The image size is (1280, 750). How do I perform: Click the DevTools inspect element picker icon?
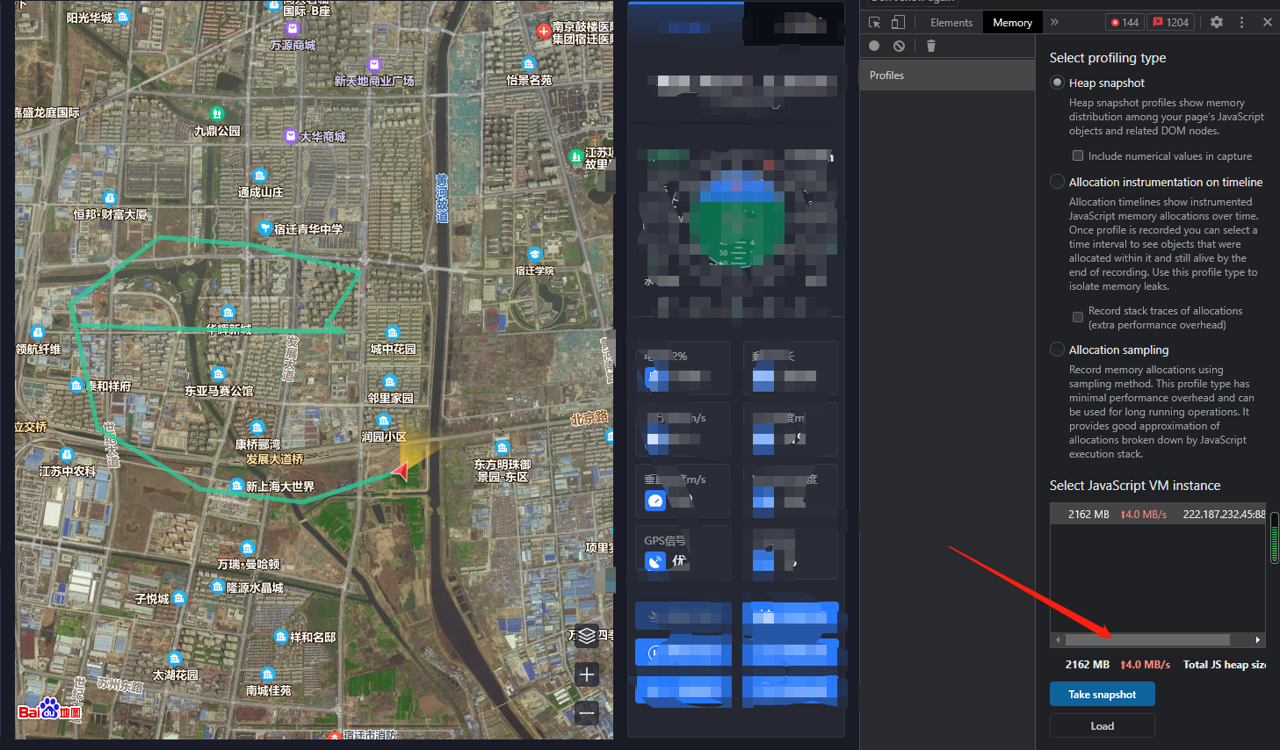click(874, 22)
